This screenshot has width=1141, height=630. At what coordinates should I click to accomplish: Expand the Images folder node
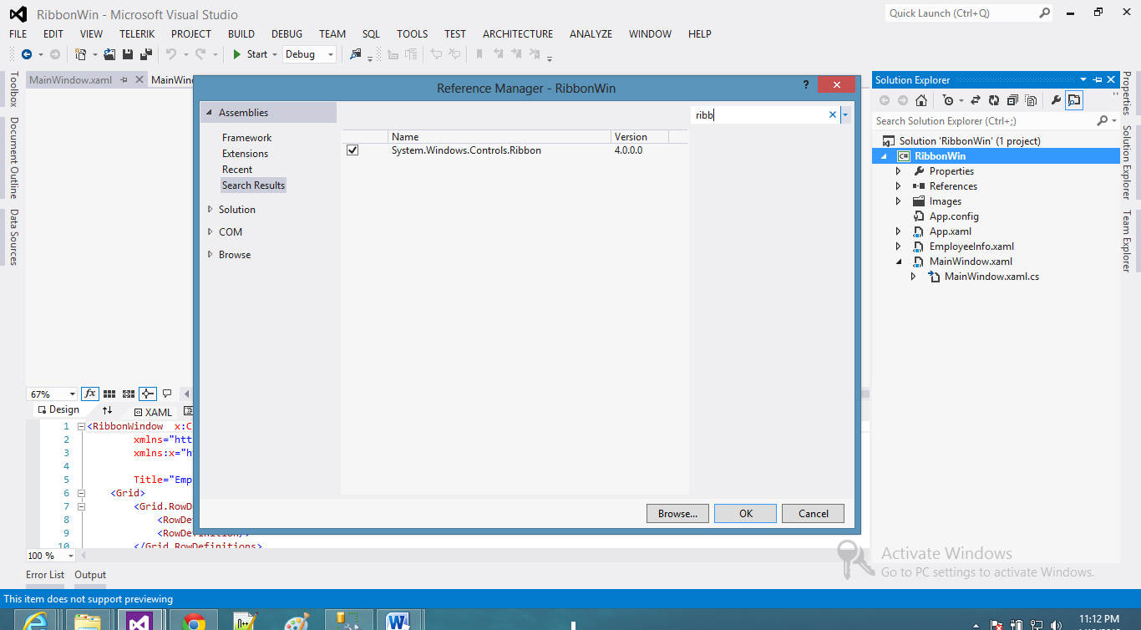pos(899,201)
